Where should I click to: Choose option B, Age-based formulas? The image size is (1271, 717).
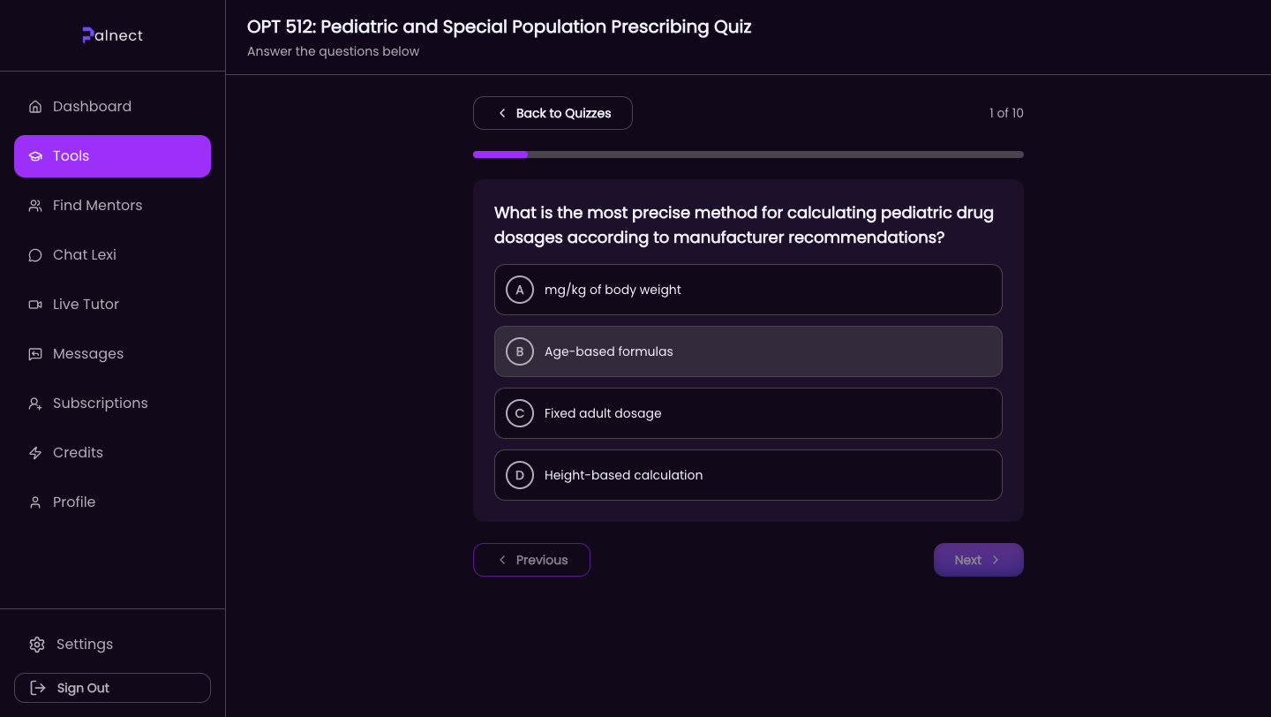point(748,351)
